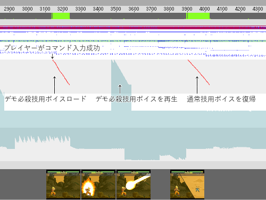Viewport: 266px width, 200px height.
Task: Click the 4000 tick on the timeline ruler
Action: click(x=204, y=9)
